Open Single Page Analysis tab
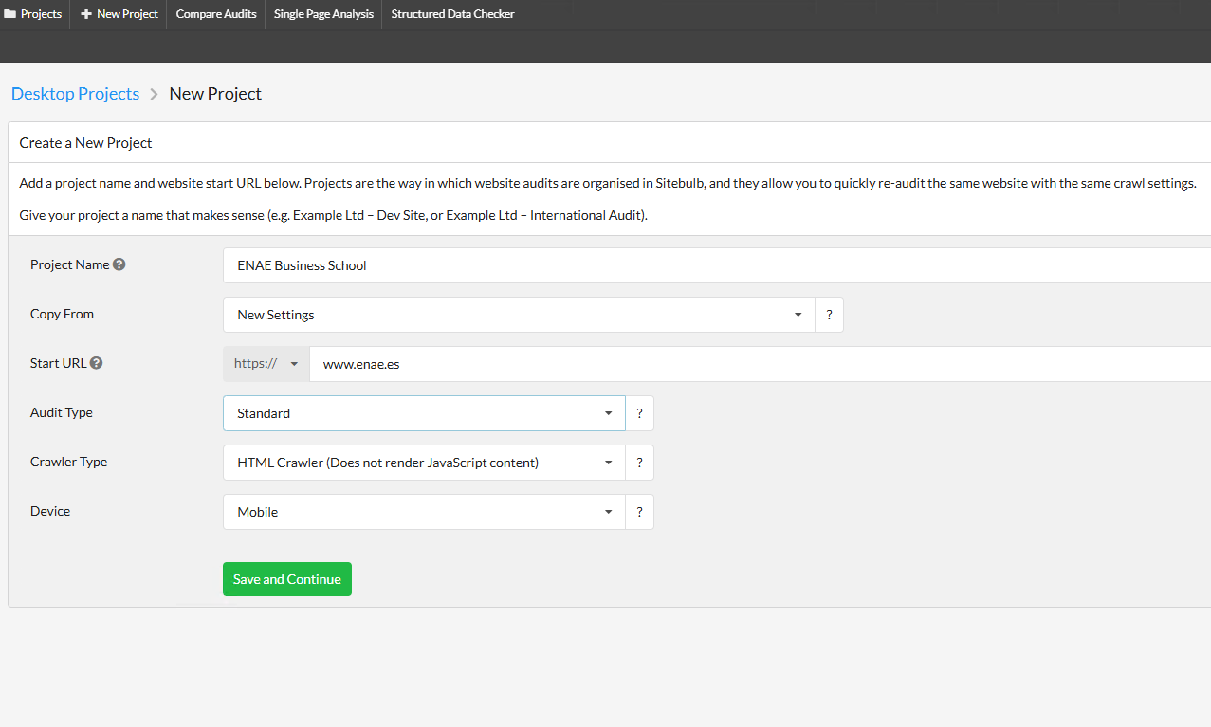The height and width of the screenshot is (727, 1211). (x=323, y=14)
